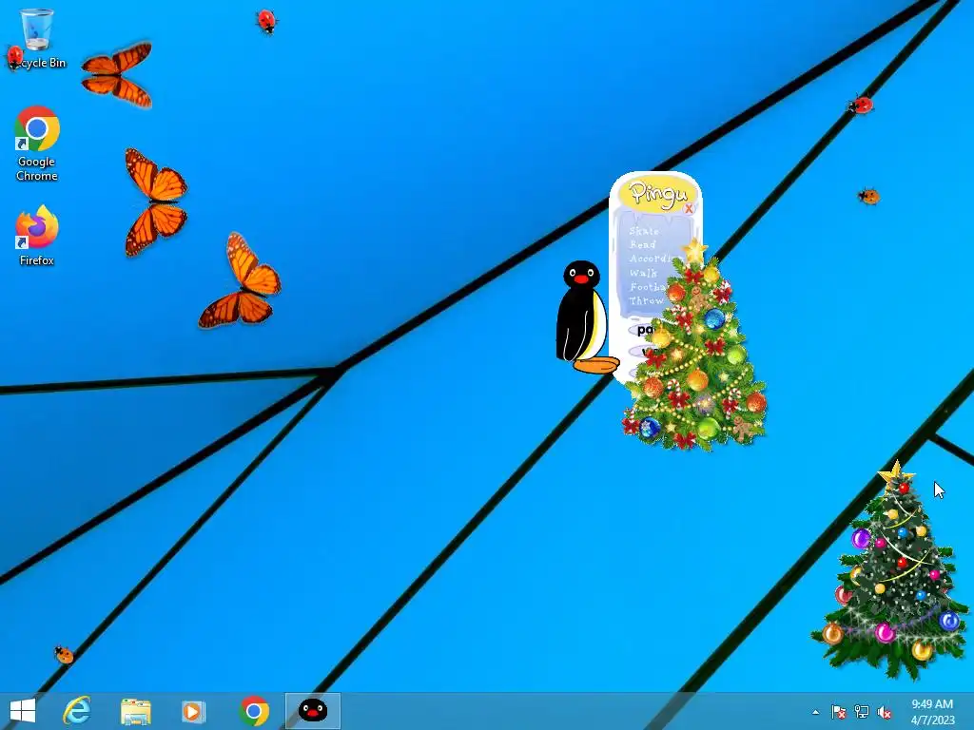Launch Internet Explorer from the taskbar
The height and width of the screenshot is (730, 974).
(77, 711)
